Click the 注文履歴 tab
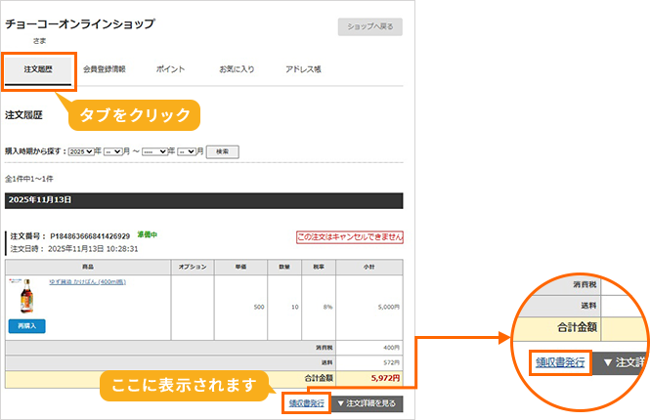Screen dimensions: 650x420 [x=38, y=70]
